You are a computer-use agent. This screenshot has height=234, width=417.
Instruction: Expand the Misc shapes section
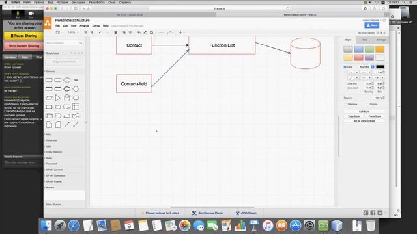(49, 135)
